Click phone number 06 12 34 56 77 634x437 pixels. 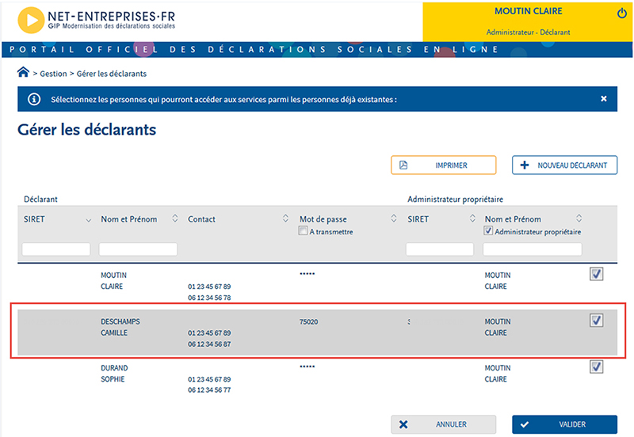click(x=209, y=390)
